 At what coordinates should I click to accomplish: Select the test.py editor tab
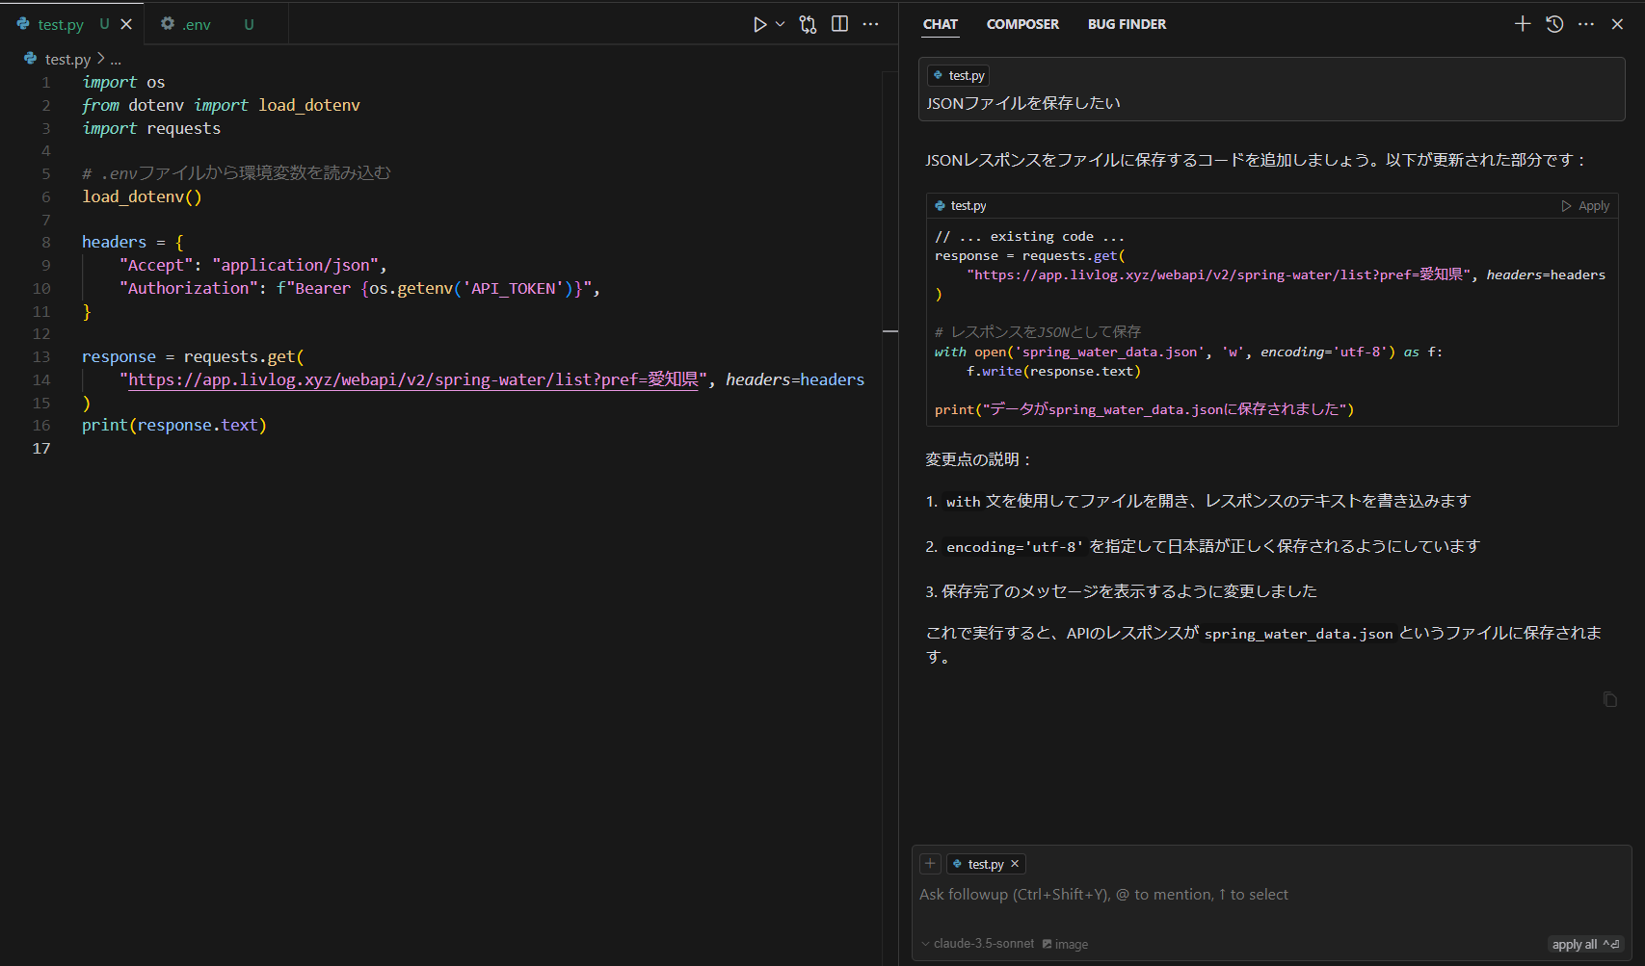pyautogui.click(x=72, y=24)
